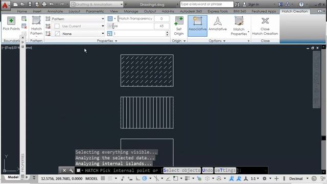Open the Hatch Creation tab

[294, 11]
